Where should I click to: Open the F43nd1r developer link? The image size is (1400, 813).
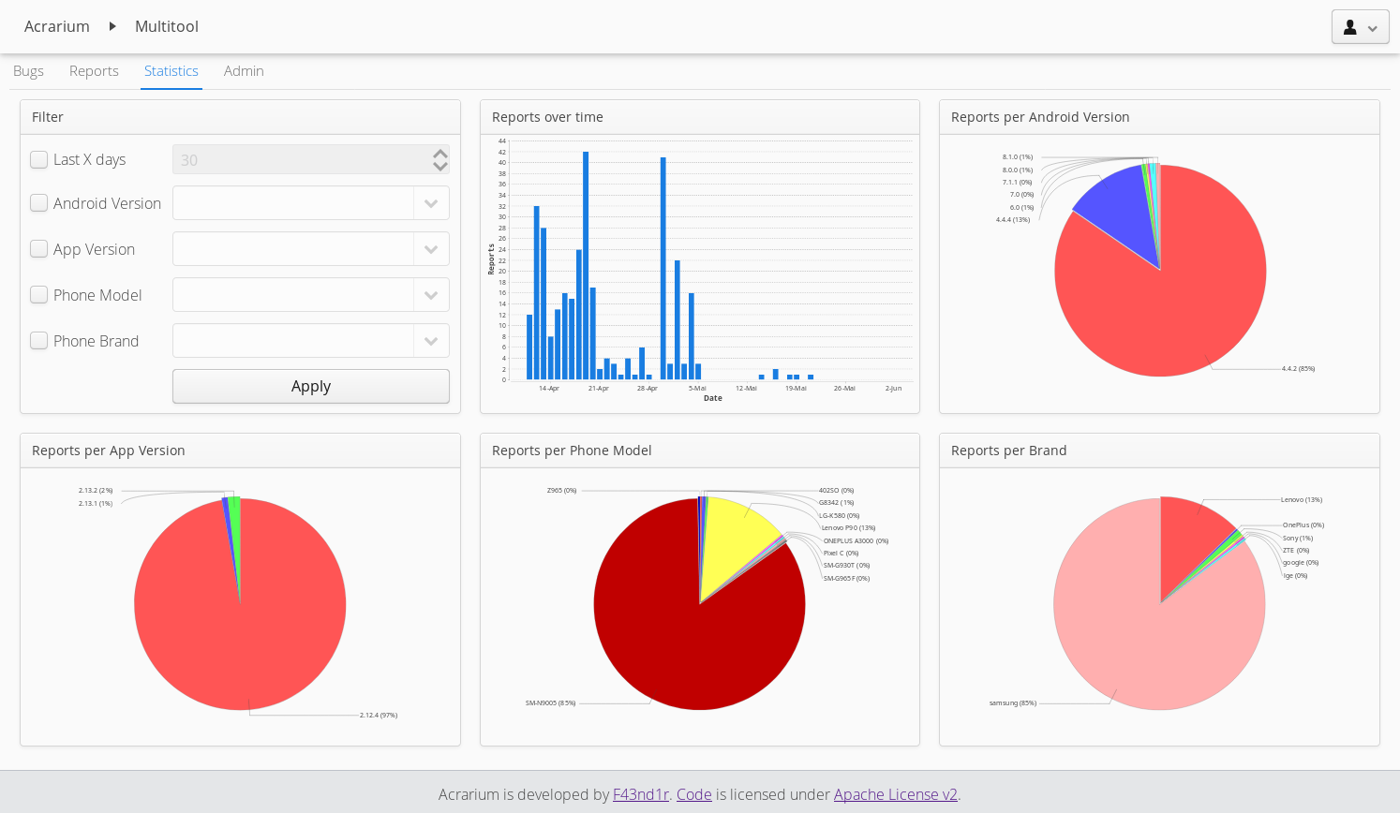tap(641, 794)
